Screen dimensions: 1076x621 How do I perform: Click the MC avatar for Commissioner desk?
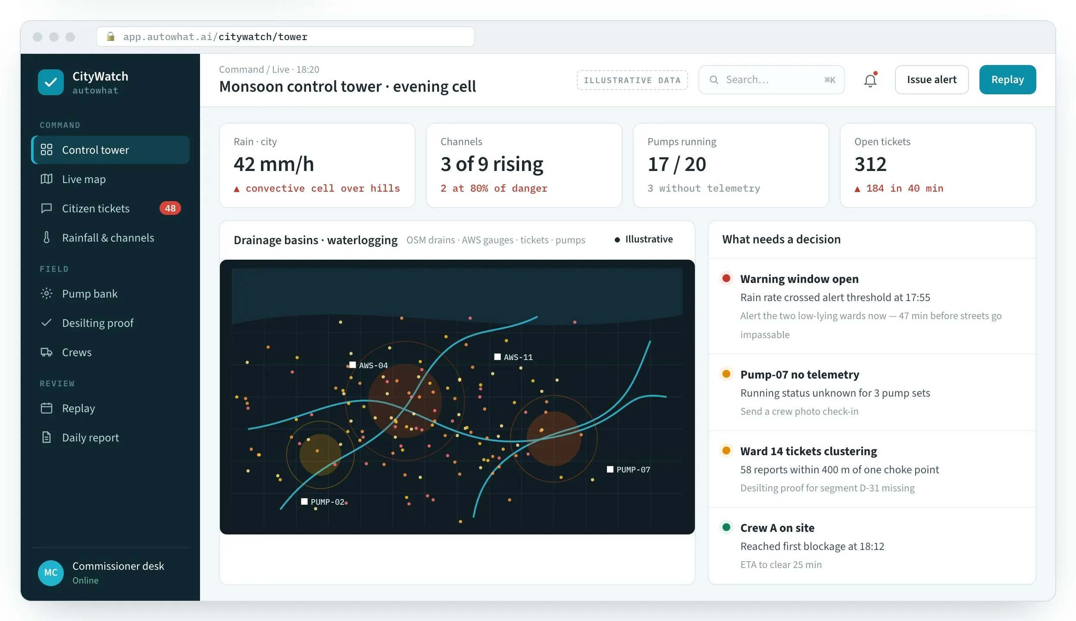51,573
